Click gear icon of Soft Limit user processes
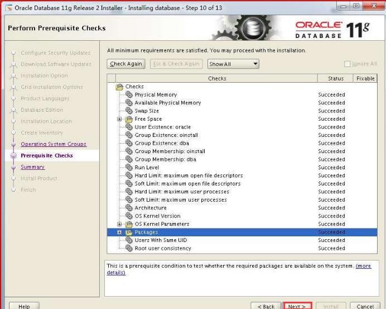Image resolution: width=386 pixels, height=309 pixels. pos(129,199)
